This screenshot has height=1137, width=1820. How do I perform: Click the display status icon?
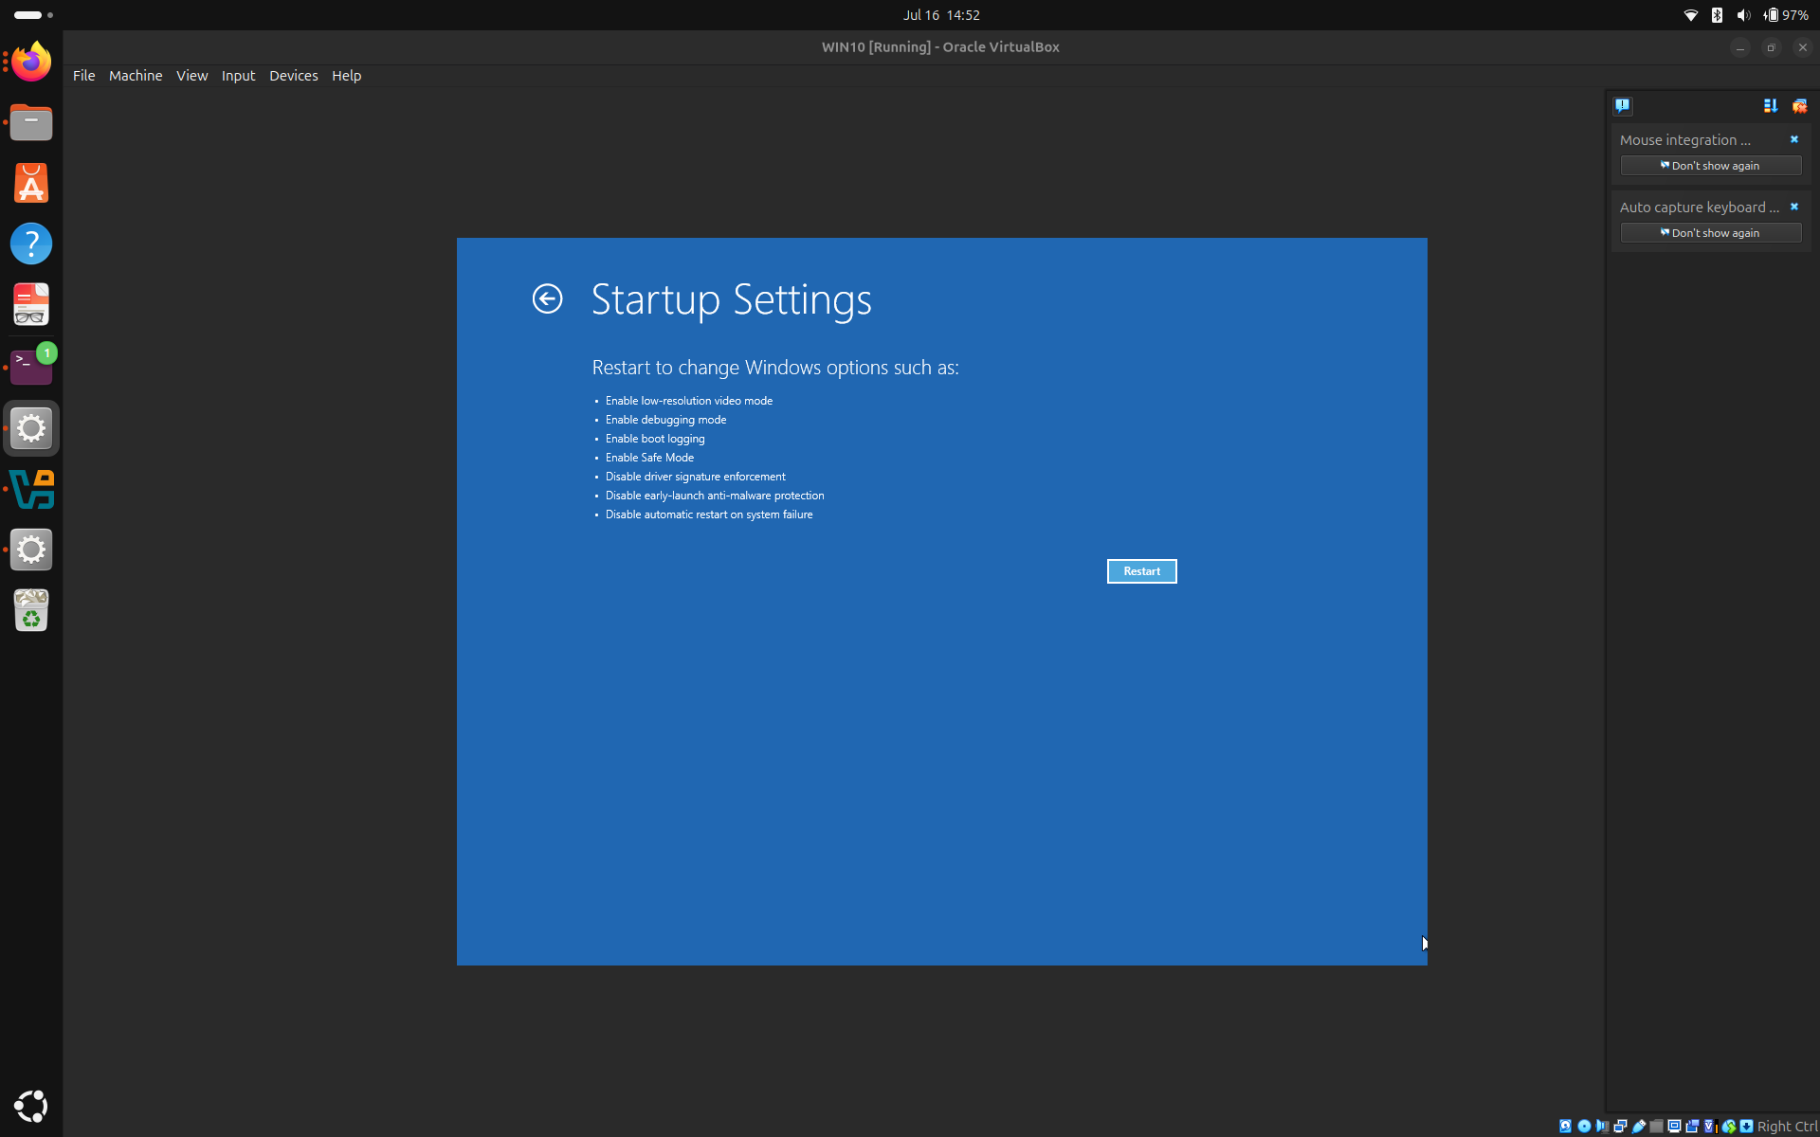click(1674, 1127)
